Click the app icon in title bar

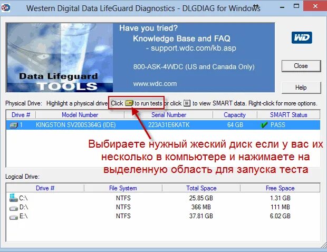pyautogui.click(x=5, y=8)
